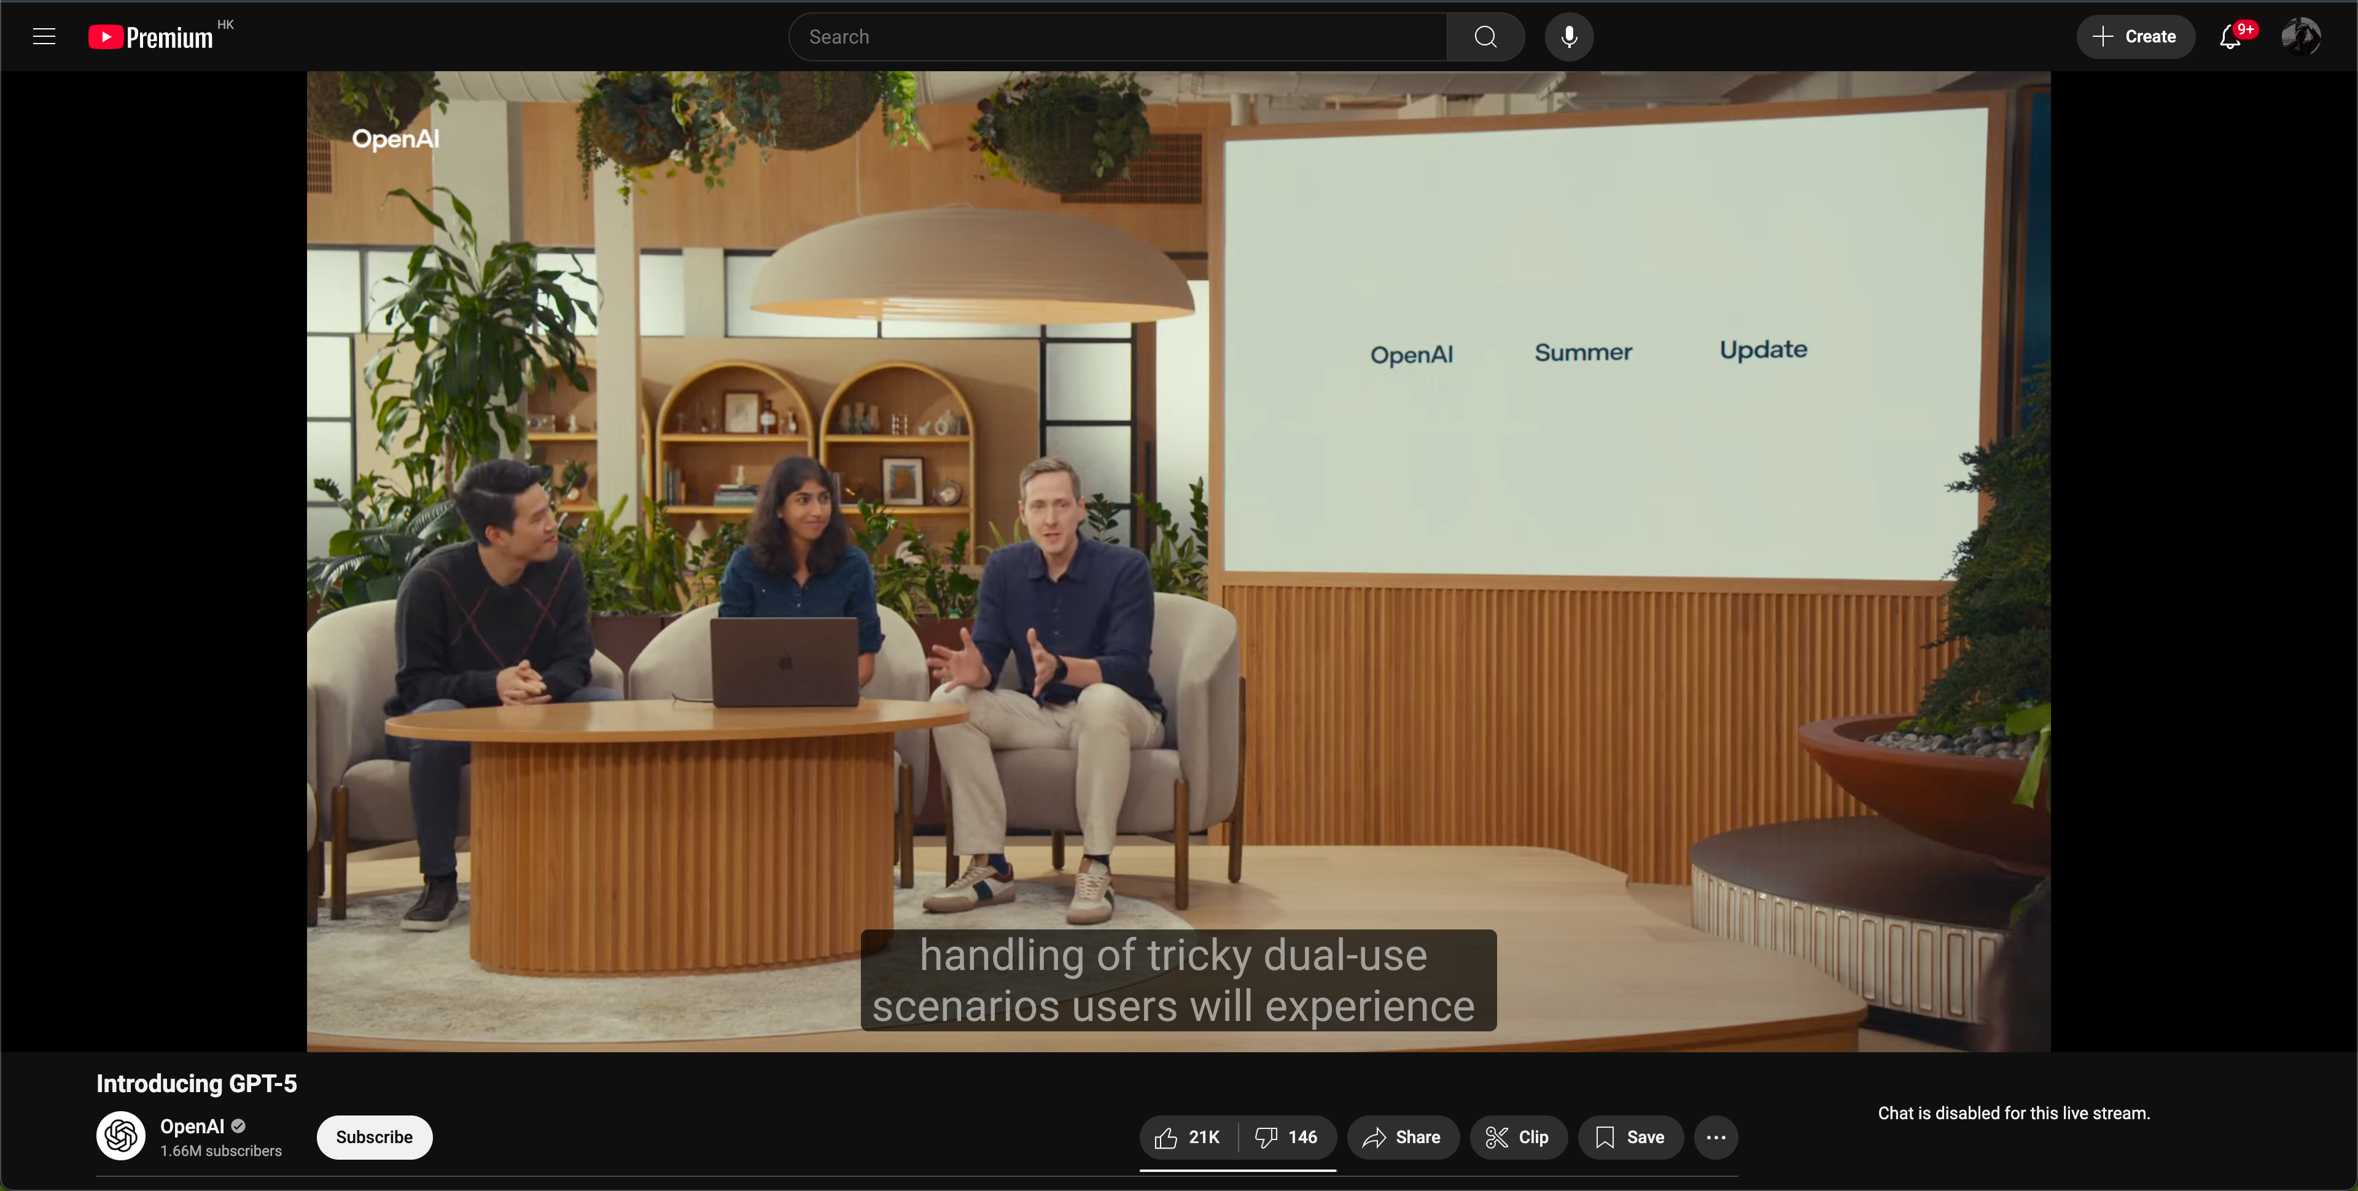Create a Clip with scissors button
Viewport: 2358px width, 1191px height.
click(x=1518, y=1137)
